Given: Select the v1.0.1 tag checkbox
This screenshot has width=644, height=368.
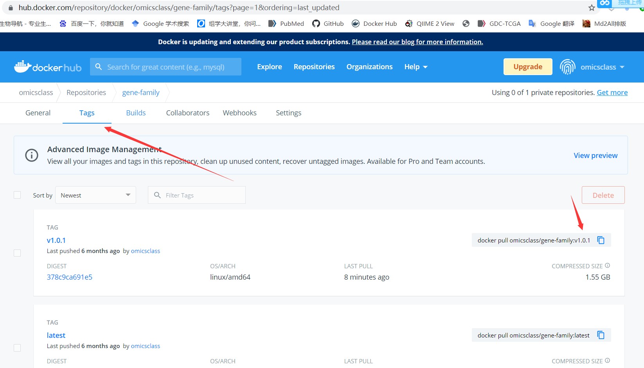Looking at the screenshot, I should [x=17, y=253].
